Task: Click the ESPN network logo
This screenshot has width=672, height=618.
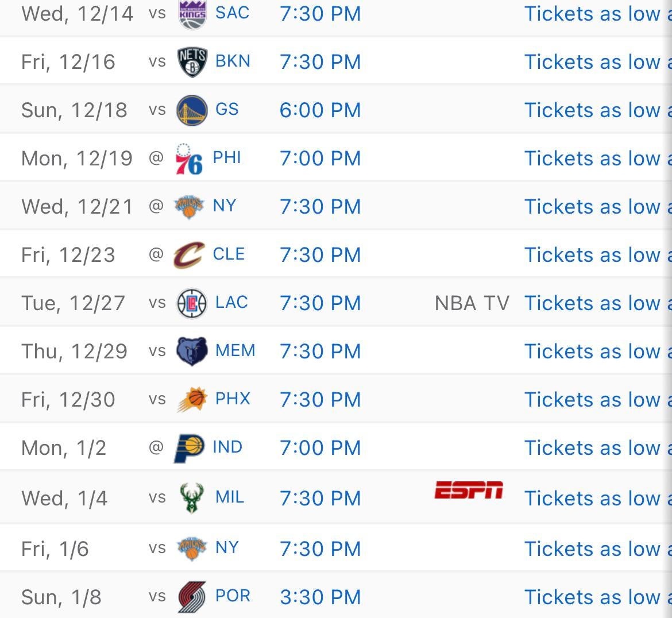Action: [469, 490]
